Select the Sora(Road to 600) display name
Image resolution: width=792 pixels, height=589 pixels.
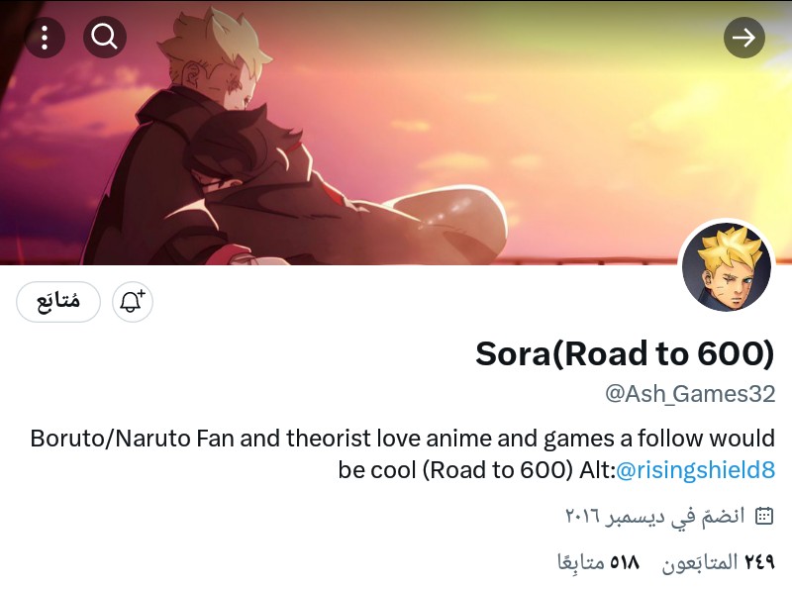pyautogui.click(x=625, y=353)
